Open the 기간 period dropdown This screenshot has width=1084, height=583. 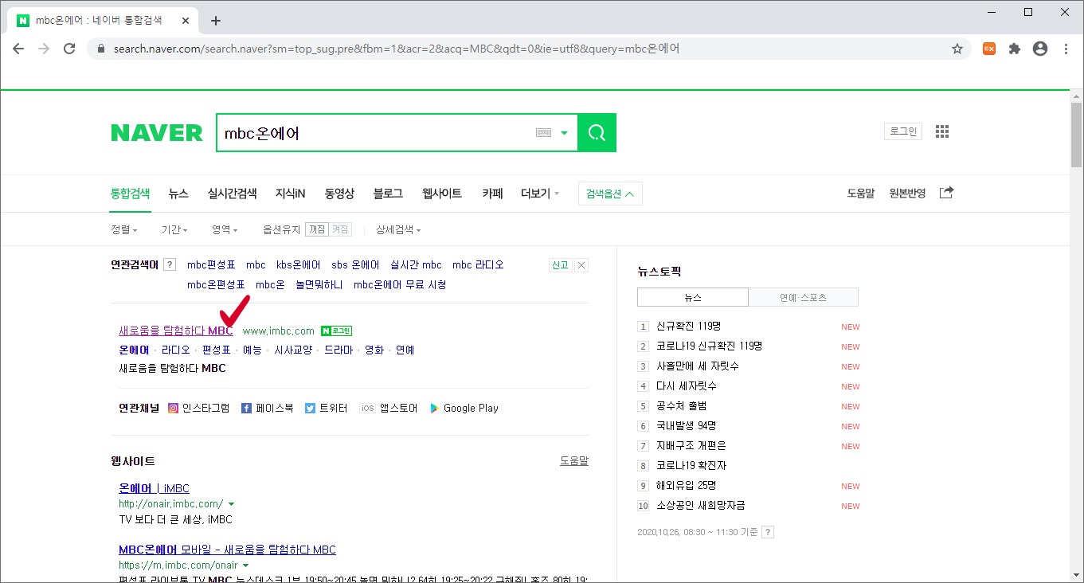[174, 229]
